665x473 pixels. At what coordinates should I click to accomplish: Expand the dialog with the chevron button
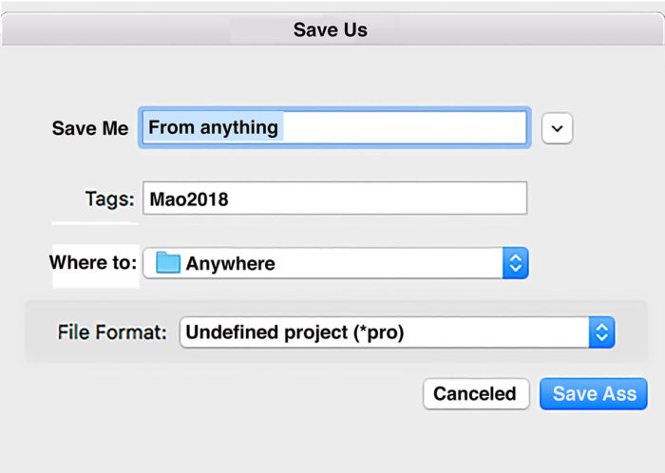point(558,127)
